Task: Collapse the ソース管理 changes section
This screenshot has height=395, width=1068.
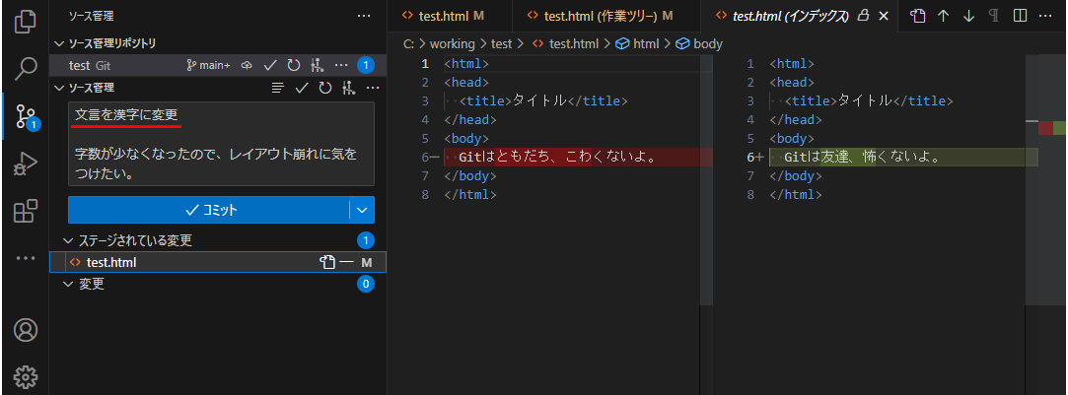Action: (x=59, y=88)
